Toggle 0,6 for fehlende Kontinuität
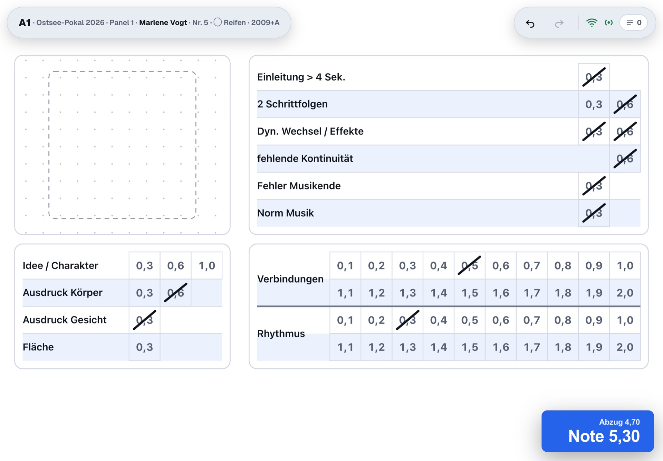This screenshot has height=461, width=663. [x=625, y=159]
